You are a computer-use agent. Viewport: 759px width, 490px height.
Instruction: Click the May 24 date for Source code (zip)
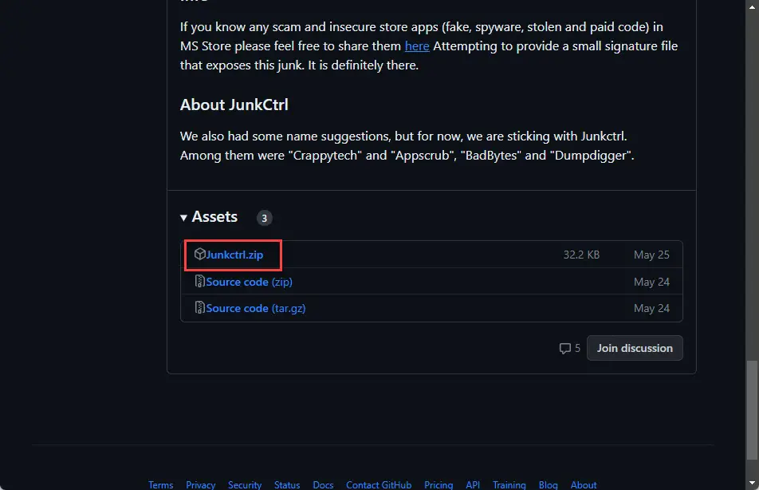coord(651,282)
